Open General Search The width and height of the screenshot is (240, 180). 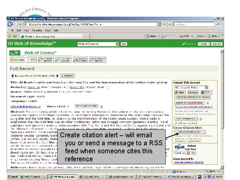pos(46,60)
